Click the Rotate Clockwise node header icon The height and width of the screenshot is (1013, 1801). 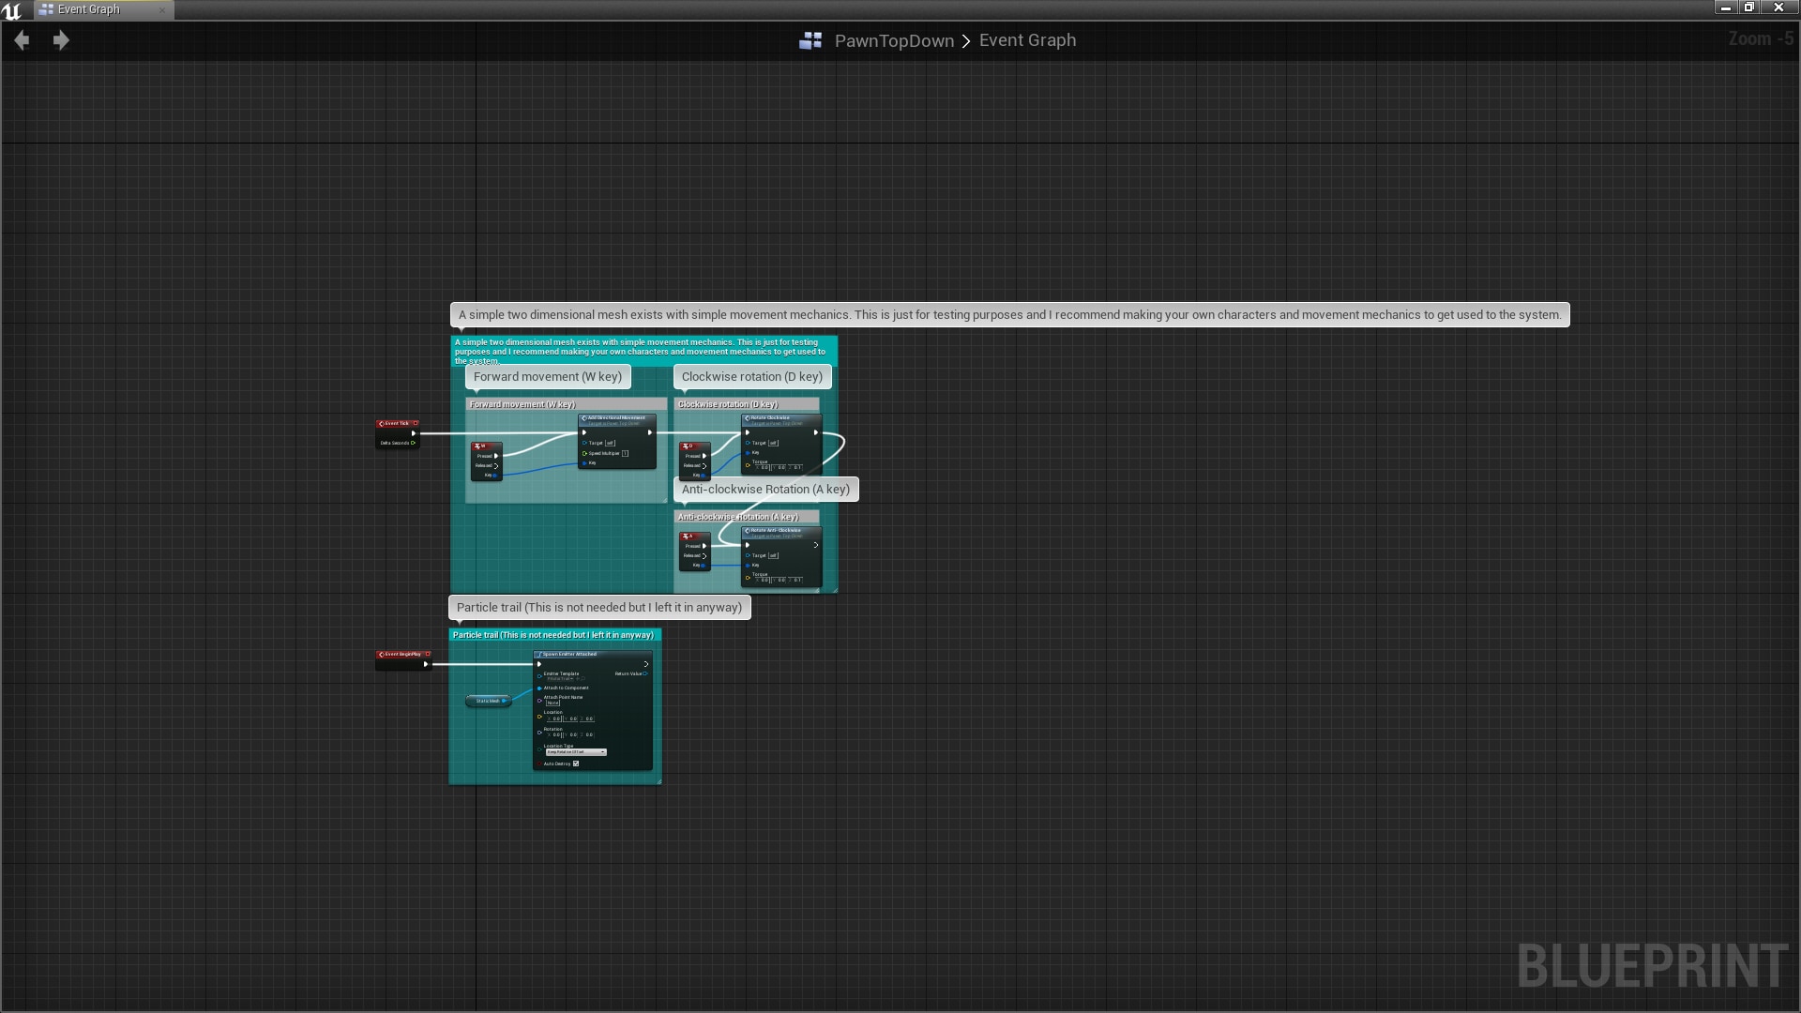746,417
